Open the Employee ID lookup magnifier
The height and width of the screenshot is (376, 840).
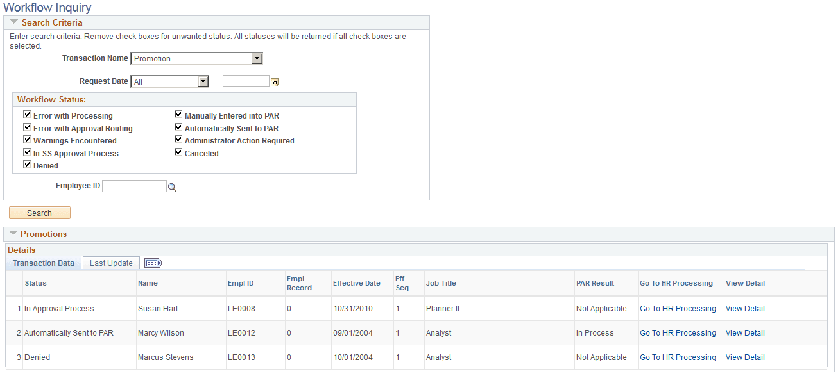coord(172,186)
